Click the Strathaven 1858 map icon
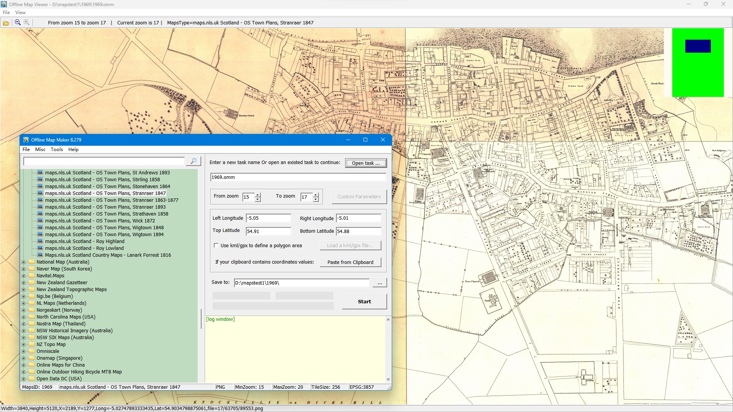 coord(40,214)
